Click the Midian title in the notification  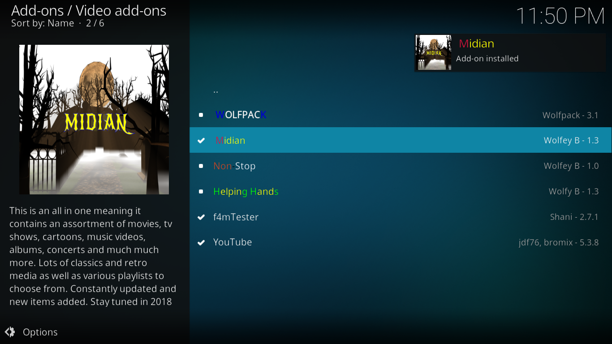(x=476, y=43)
